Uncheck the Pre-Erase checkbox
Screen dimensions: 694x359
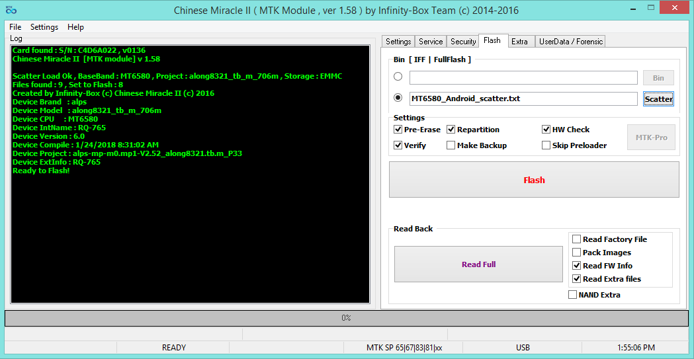coord(398,130)
